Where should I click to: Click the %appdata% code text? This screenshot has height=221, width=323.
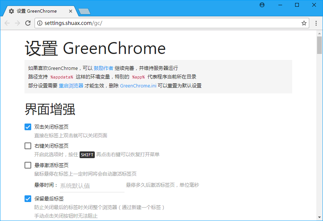click(x=62, y=77)
